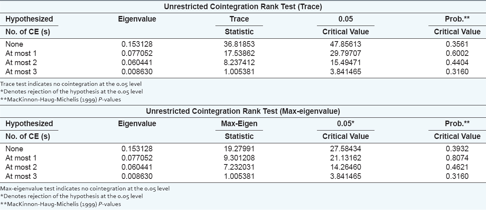The image size is (486, 210).
Task: Select the Max-Eigen statistic 9.301208
Action: 239,158
